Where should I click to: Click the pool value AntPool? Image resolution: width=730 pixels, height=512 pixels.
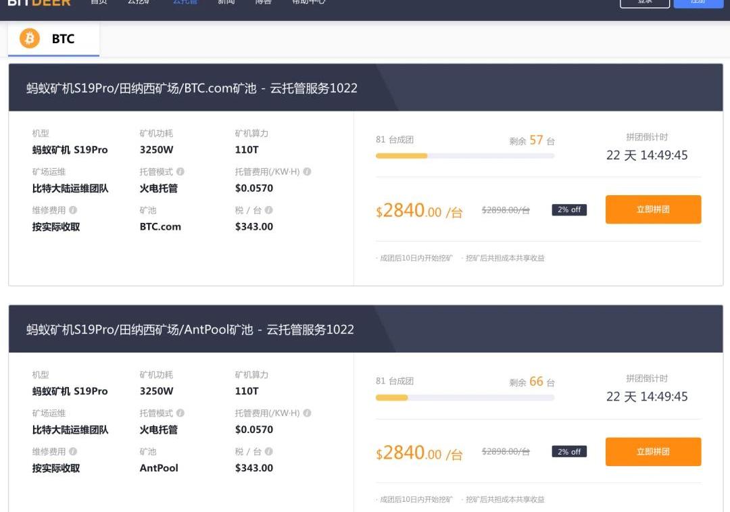pyautogui.click(x=159, y=468)
